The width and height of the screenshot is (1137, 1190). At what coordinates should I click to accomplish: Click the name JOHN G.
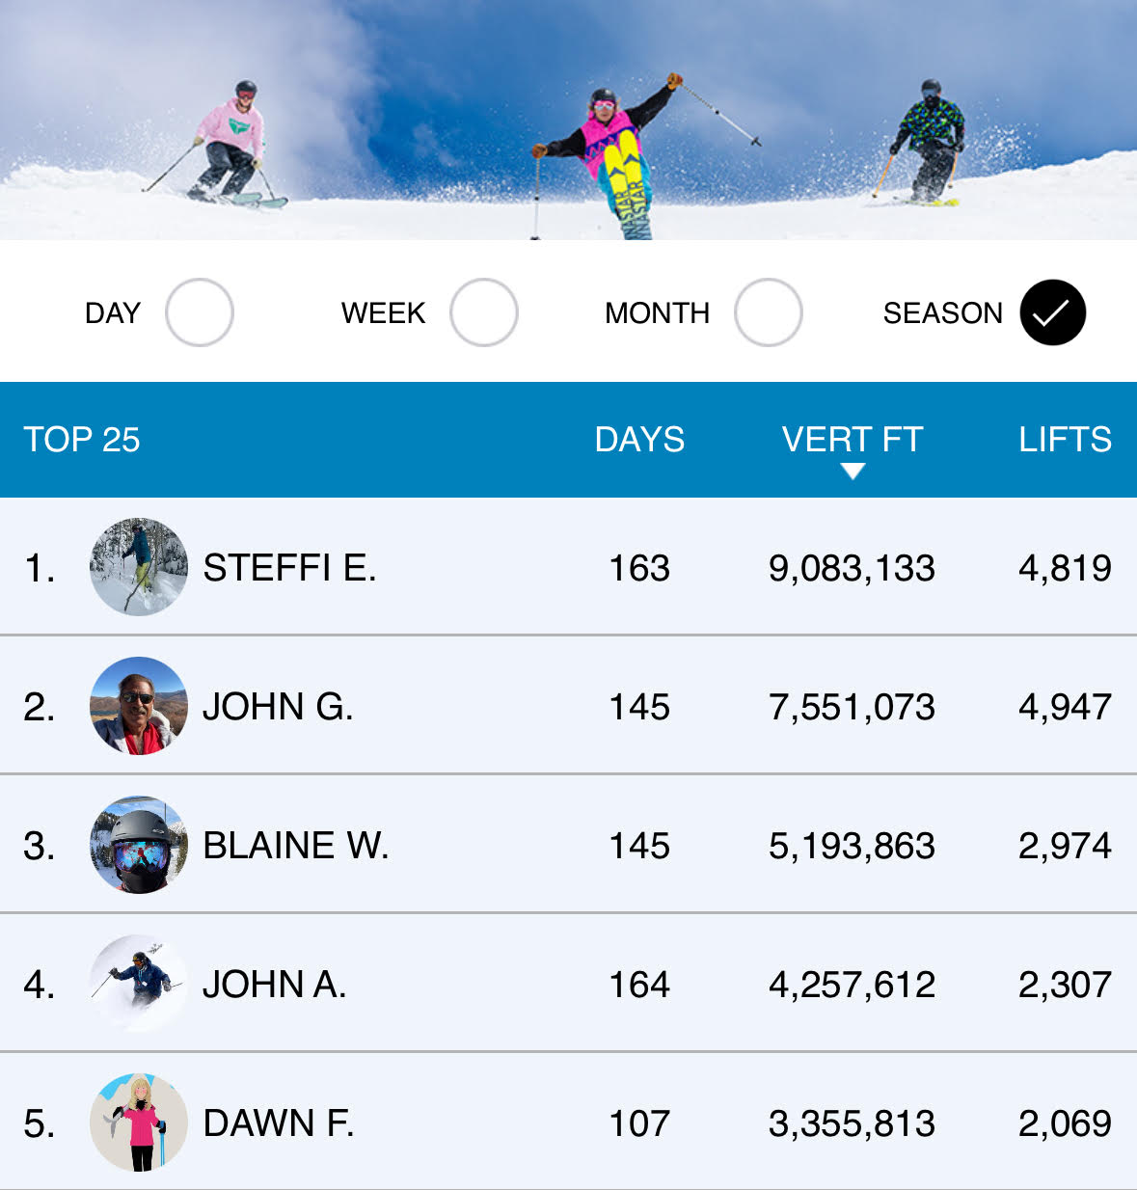coord(278,707)
